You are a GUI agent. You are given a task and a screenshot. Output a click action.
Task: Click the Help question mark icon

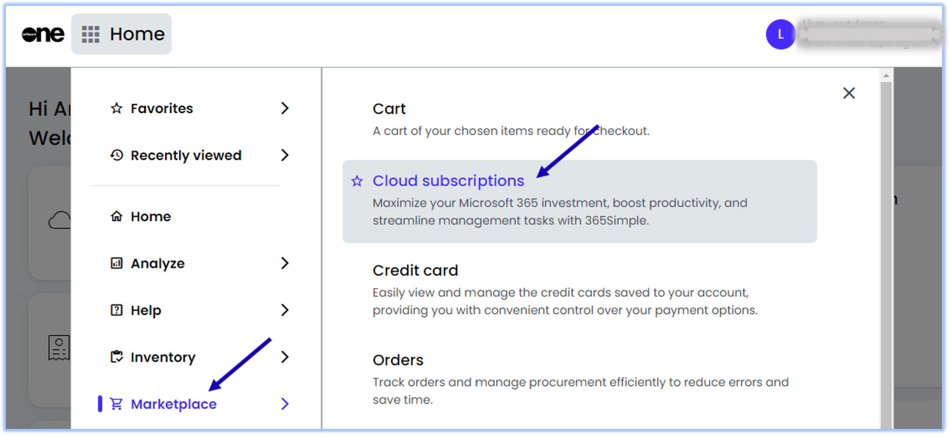point(117,310)
